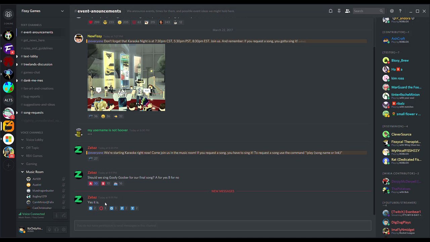The width and height of the screenshot is (430, 242).
Task: Click DigDugPlays avatar in member list
Action: (386, 222)
